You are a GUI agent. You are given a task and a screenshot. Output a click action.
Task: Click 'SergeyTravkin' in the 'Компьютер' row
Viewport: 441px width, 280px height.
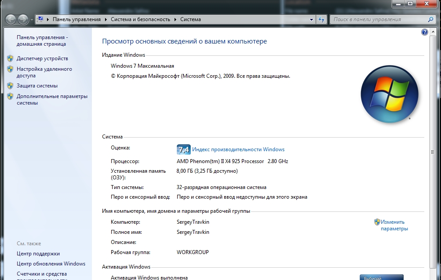click(193, 222)
